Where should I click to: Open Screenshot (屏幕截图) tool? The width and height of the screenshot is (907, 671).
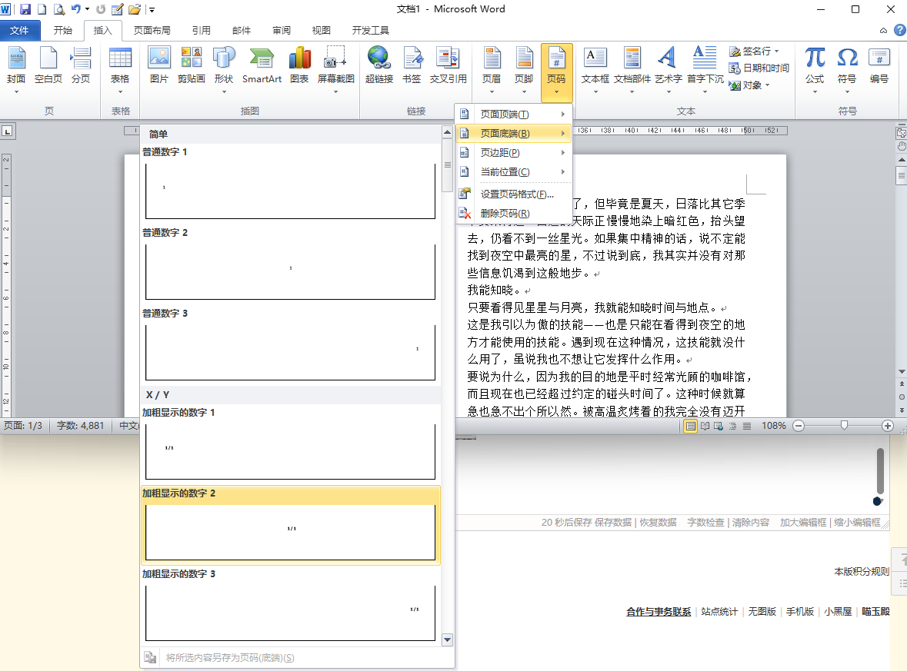point(335,69)
